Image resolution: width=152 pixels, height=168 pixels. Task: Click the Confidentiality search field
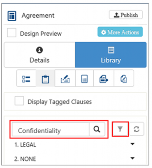(51, 129)
